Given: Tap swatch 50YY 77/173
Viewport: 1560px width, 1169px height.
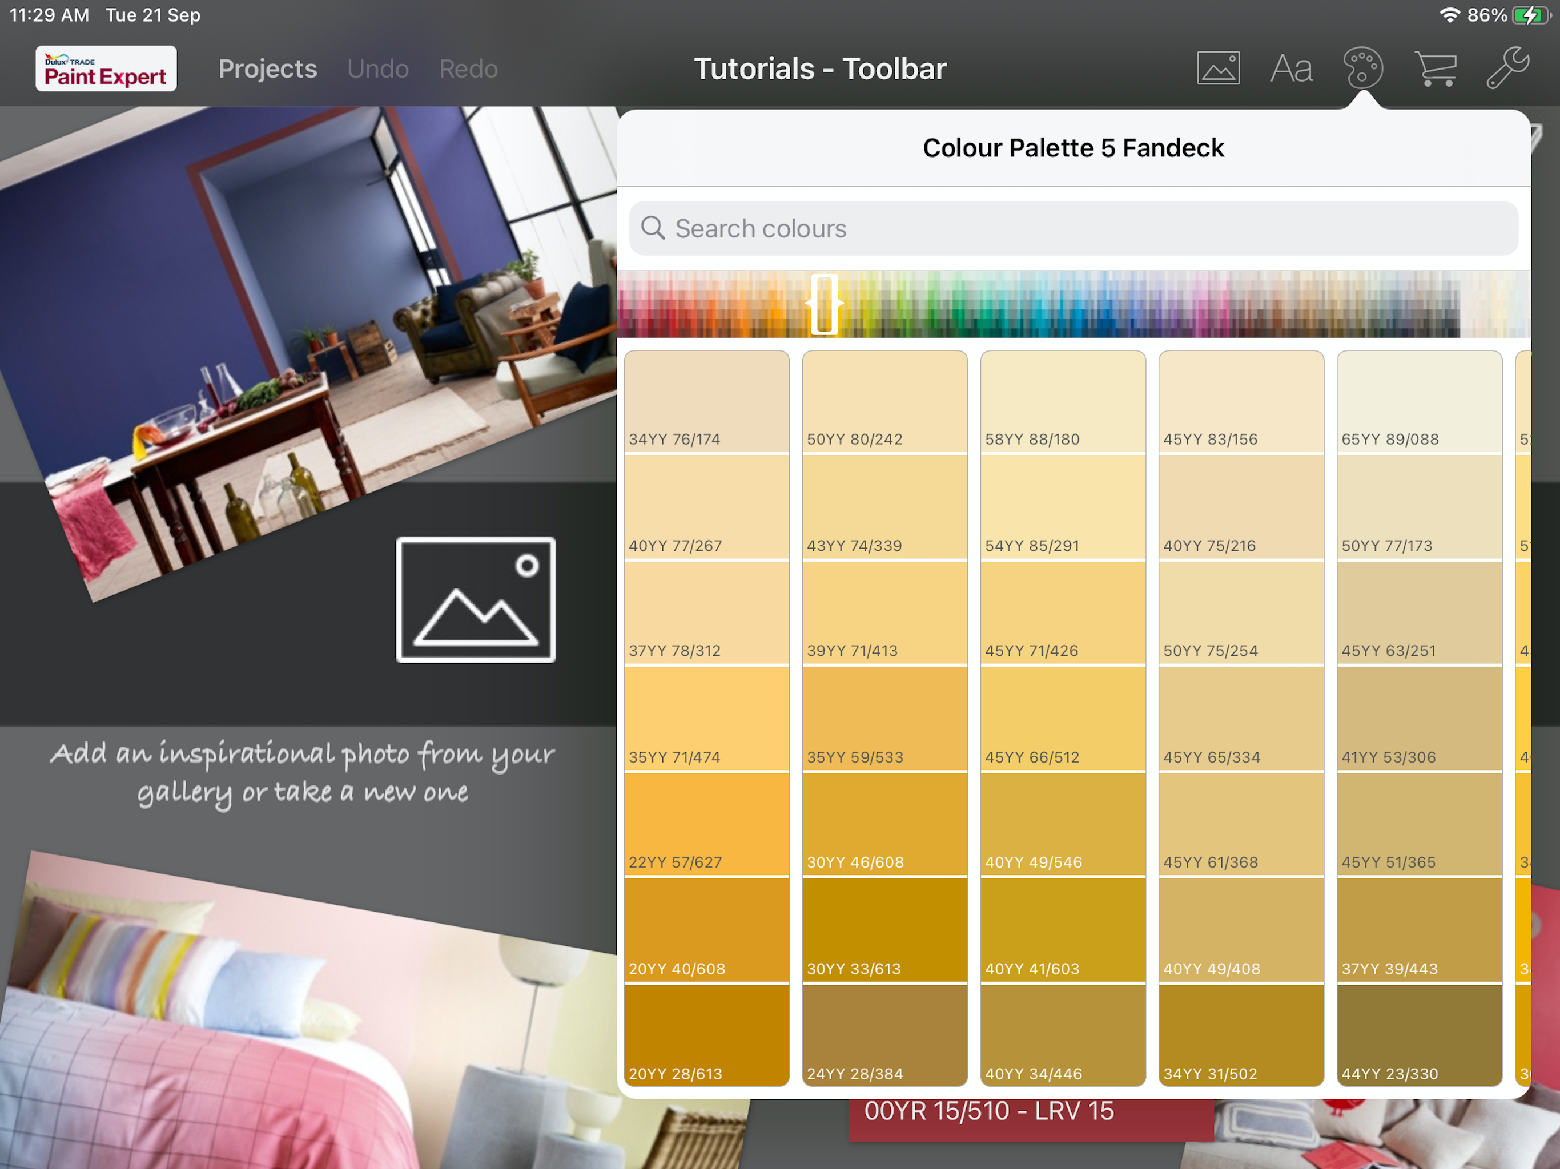Looking at the screenshot, I should click(x=1419, y=507).
